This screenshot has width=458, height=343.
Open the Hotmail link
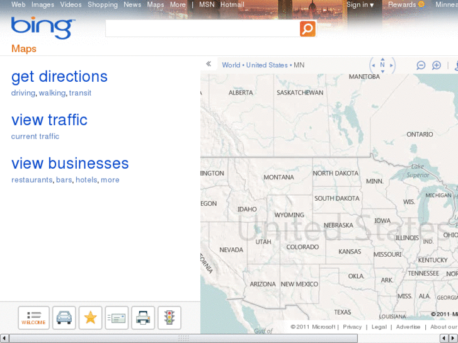coord(232,4)
